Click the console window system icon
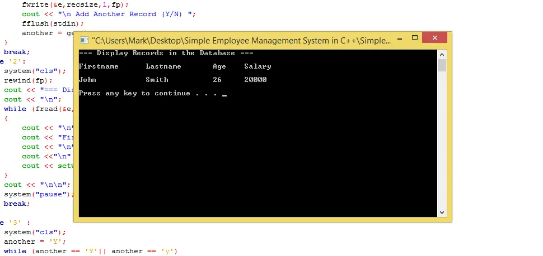Viewport: 543px width, 256px height. (x=84, y=40)
